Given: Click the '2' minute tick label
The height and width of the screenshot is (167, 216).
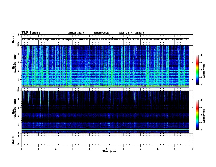Looking at the screenshot, I should point(56,149).
